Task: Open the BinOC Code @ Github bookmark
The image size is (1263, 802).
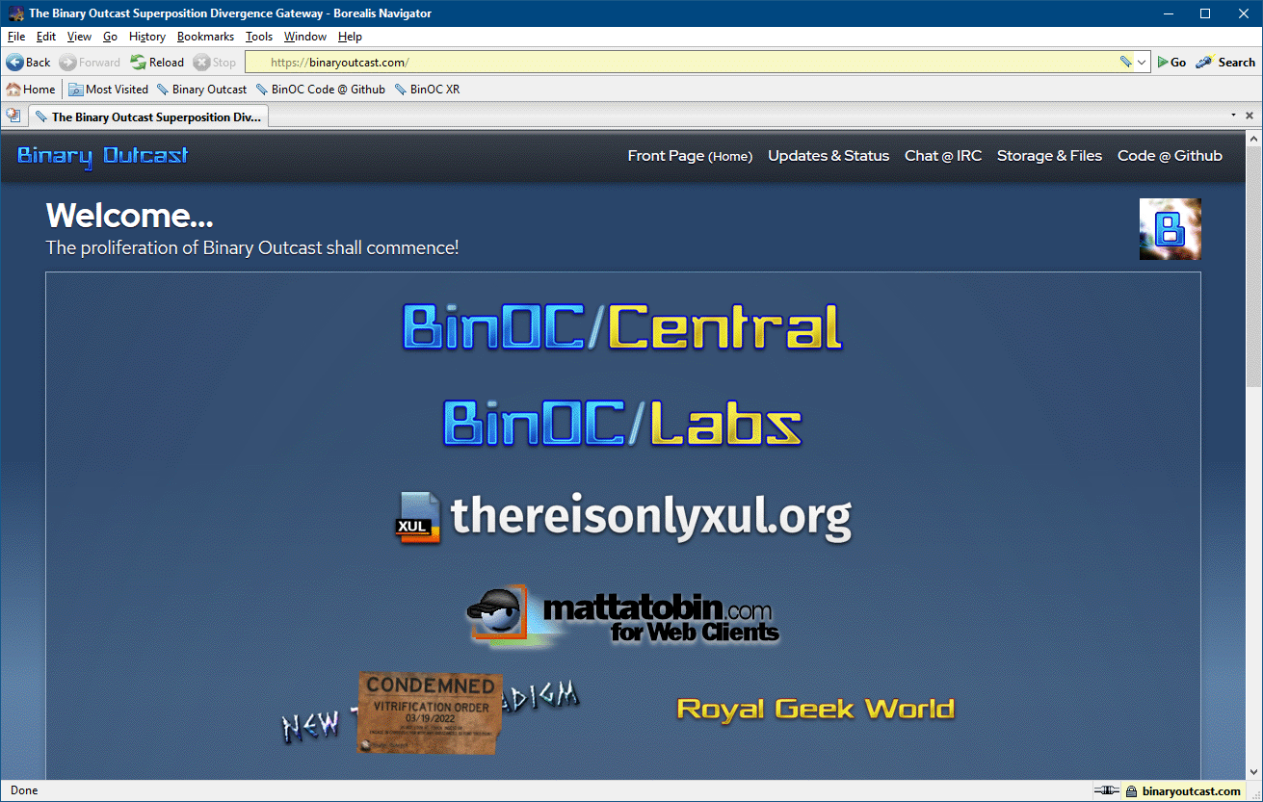Action: (x=320, y=90)
